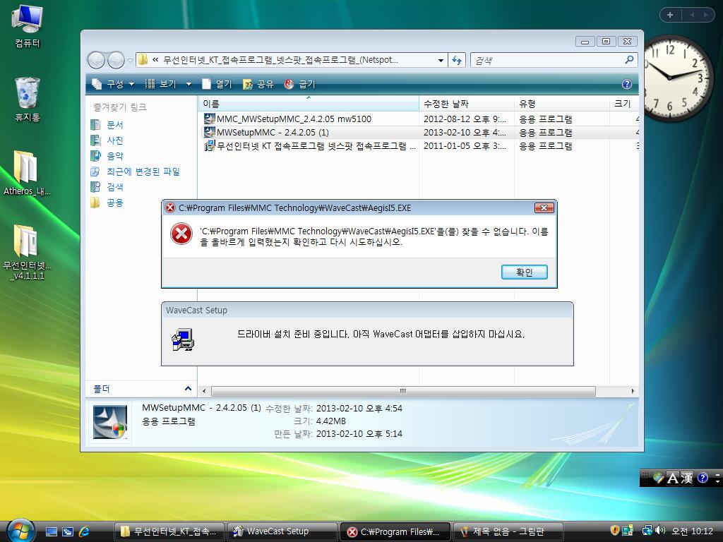Screen dimensions: 723x542
Task: Click the volume speaker tray icon
Action: (660, 531)
